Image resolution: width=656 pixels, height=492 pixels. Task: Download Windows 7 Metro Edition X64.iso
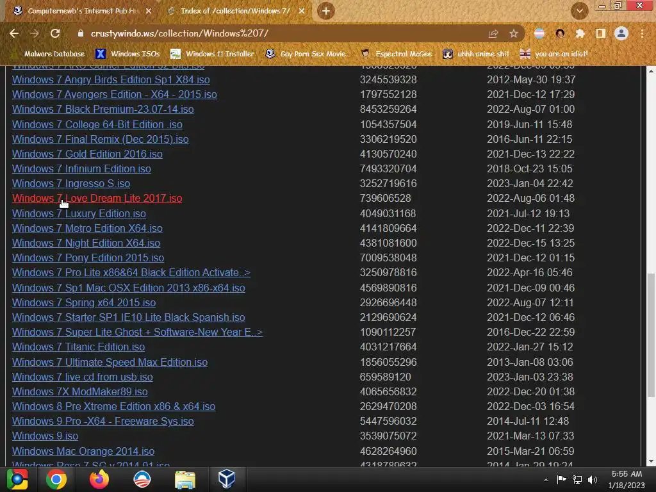pos(87,228)
